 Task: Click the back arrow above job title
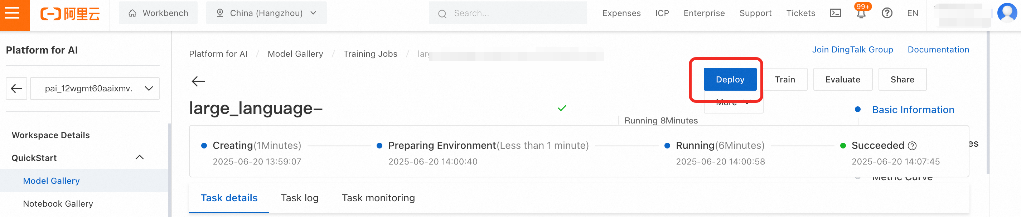tap(198, 81)
